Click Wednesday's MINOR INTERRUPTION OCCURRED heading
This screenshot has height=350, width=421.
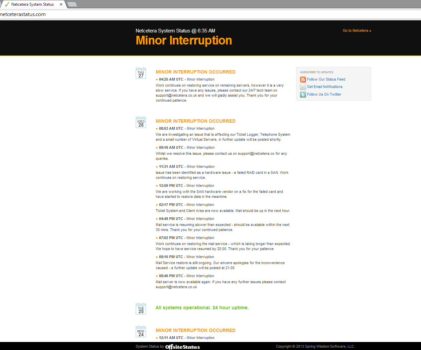tap(195, 121)
